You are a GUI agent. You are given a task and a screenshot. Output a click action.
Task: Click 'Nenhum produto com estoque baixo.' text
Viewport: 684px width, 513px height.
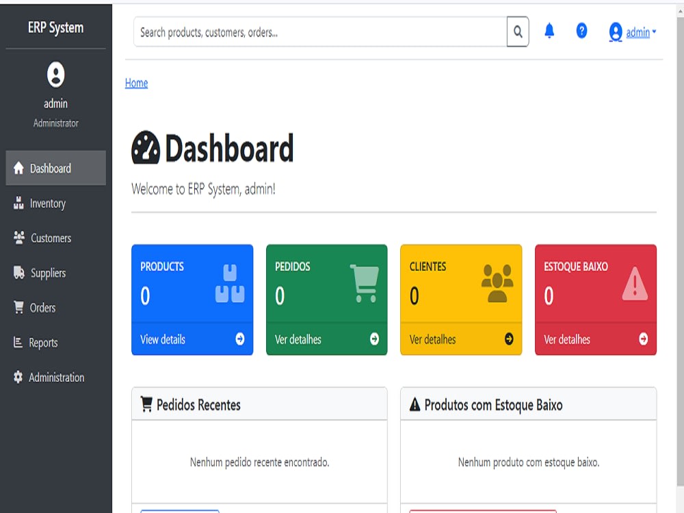pos(529,462)
